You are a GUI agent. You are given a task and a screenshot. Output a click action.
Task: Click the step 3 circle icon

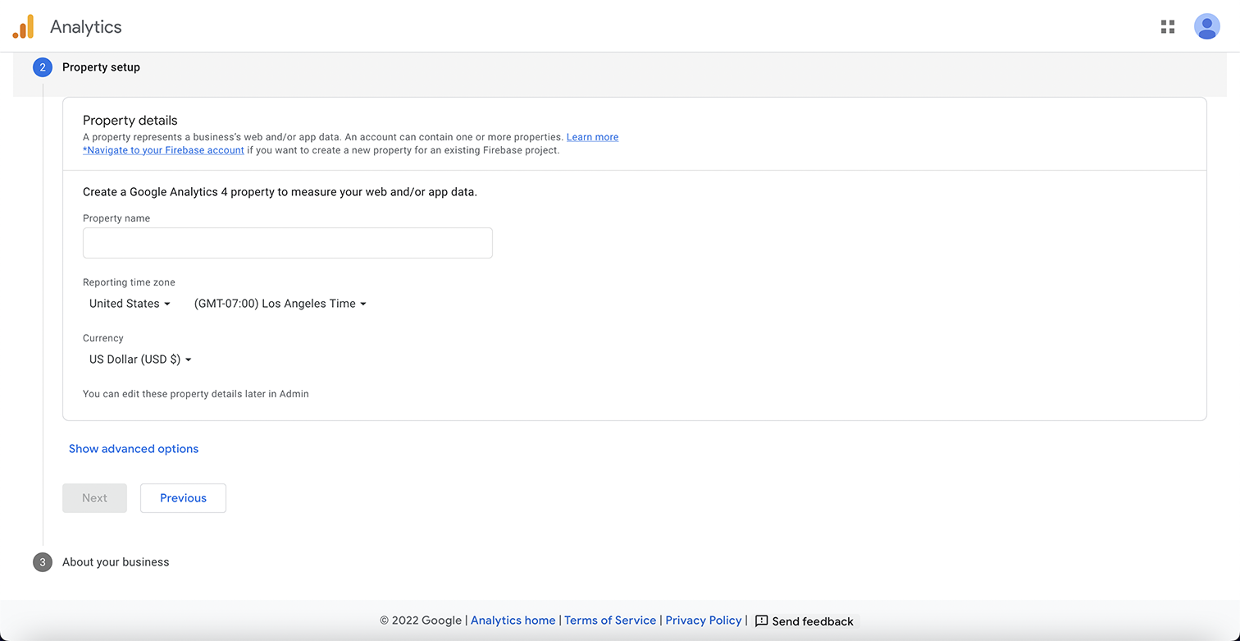pyautogui.click(x=43, y=562)
